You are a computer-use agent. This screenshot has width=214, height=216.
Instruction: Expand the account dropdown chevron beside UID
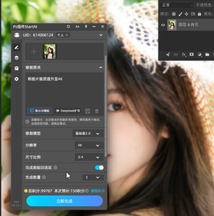[x=101, y=35]
